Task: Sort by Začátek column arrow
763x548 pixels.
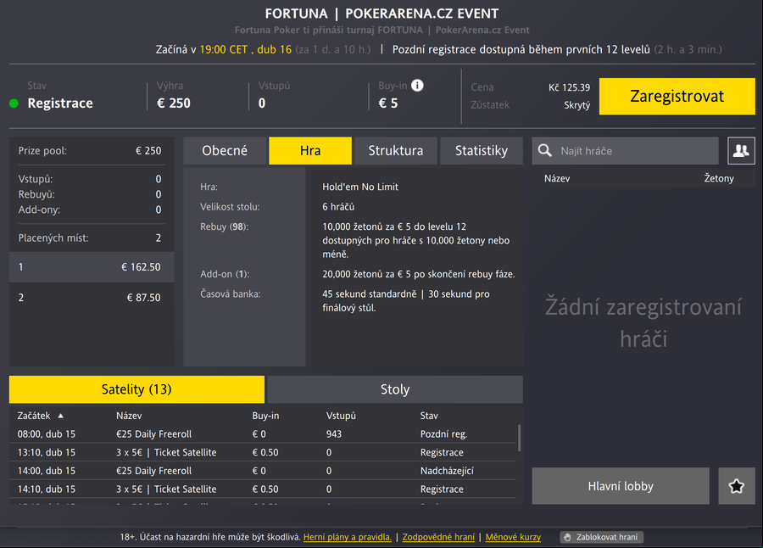Action: pos(61,416)
